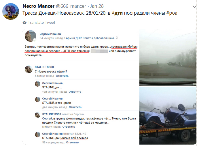The width and height of the screenshot is (197, 146).
Task: Open Necro Mancer's profile avatar
Action: [11, 11]
